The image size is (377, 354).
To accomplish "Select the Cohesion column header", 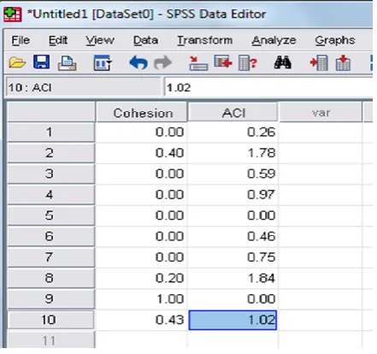I will (x=142, y=113).
